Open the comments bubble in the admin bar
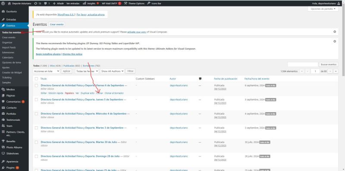 tap(45, 3)
